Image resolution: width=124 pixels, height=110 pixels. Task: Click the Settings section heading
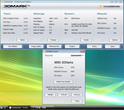[x=39, y=14]
